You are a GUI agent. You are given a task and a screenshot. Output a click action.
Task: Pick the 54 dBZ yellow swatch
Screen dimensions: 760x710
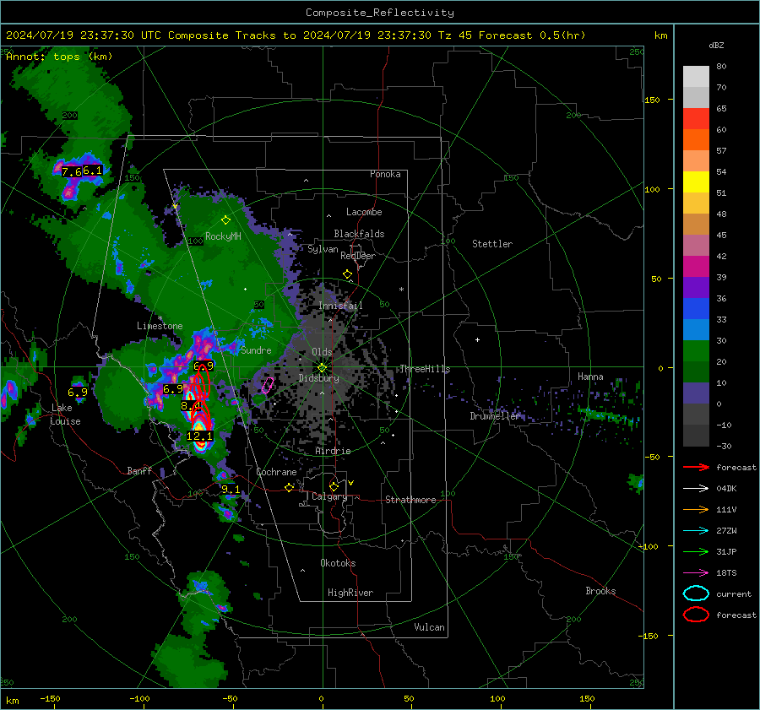click(696, 182)
